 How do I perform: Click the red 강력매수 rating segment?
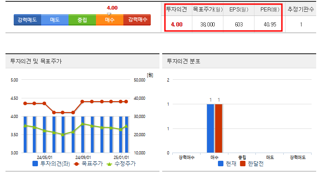coord(137,20)
